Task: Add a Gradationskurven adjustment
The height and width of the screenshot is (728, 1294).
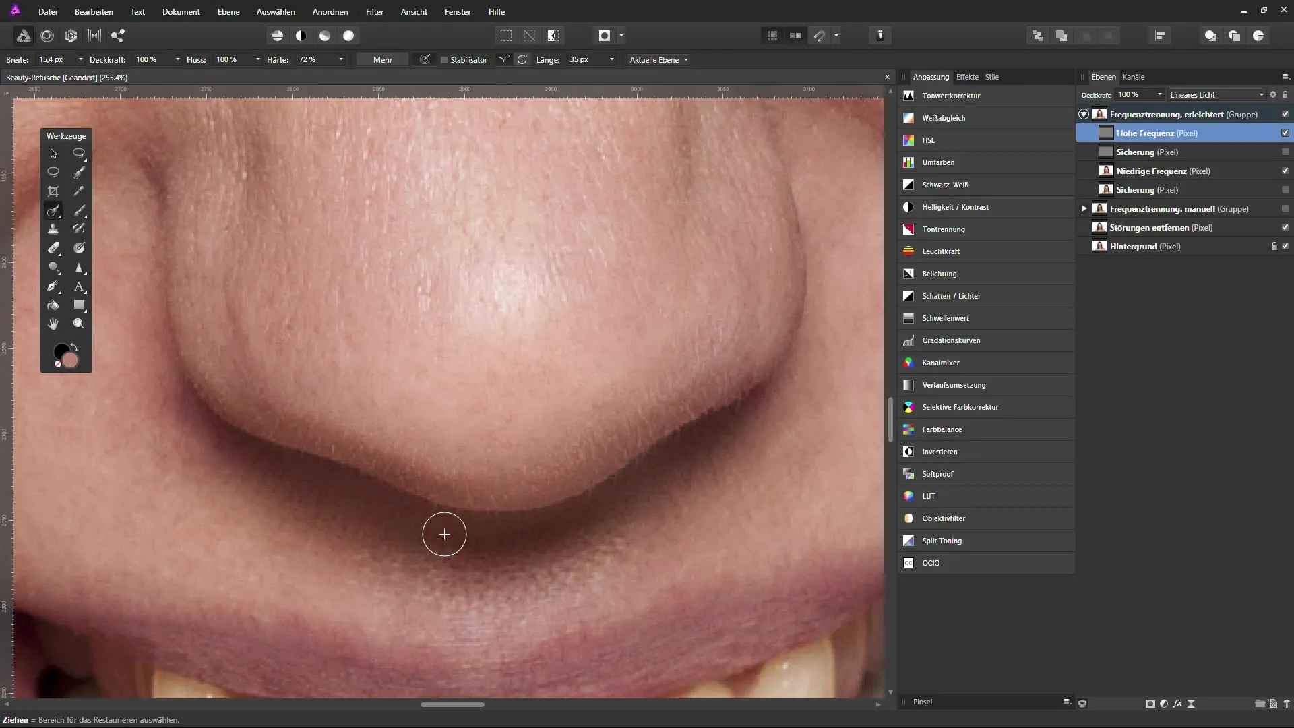Action: click(x=986, y=340)
